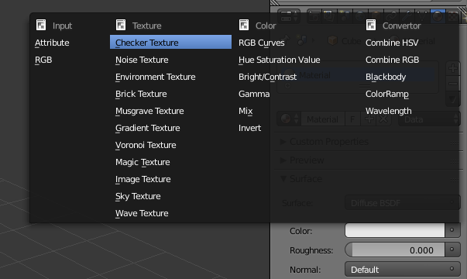Pick Noise Texture from the list
This screenshot has width=467, height=279.
pos(142,60)
